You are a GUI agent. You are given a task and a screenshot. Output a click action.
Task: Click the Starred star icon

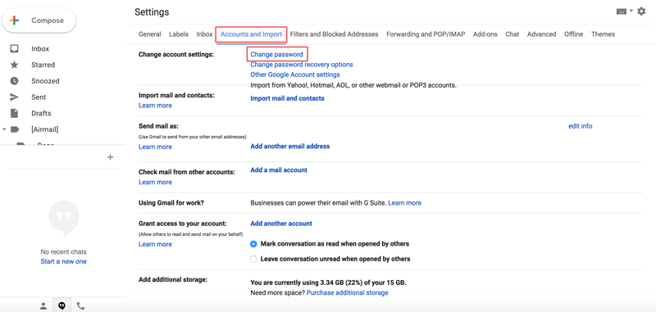[14, 65]
